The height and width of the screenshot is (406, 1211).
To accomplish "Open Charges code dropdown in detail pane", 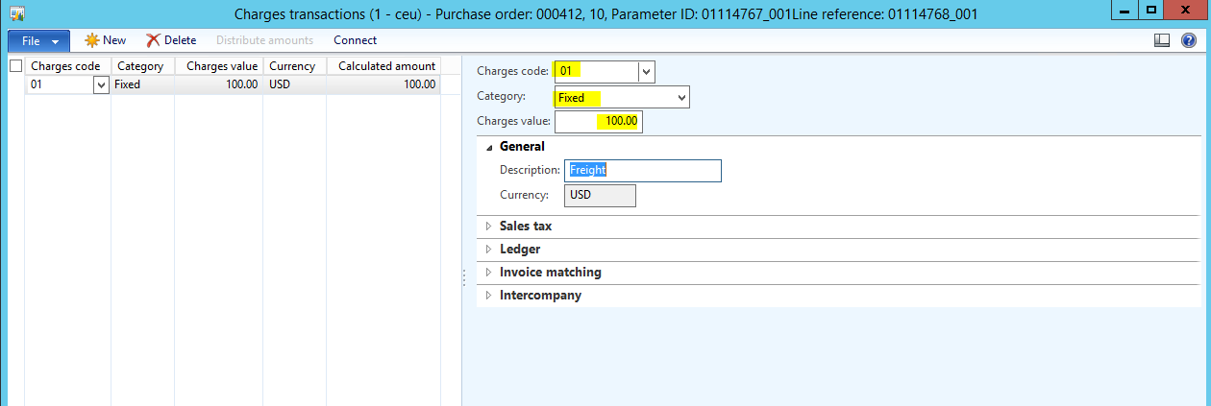I will coord(646,72).
